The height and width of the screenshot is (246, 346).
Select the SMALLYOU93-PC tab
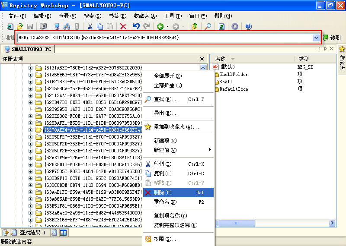coord(28,49)
